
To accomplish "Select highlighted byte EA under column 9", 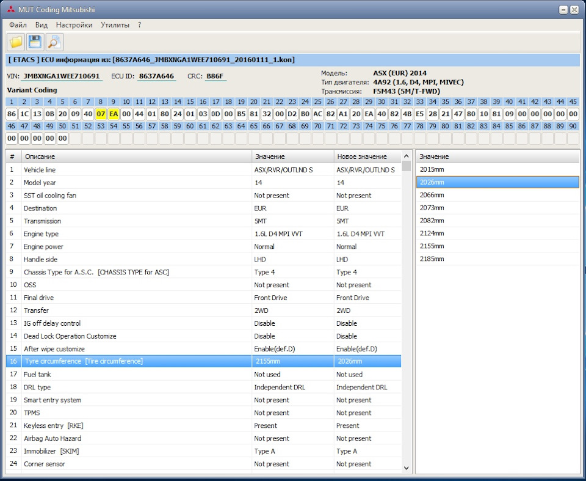I will [114, 114].
